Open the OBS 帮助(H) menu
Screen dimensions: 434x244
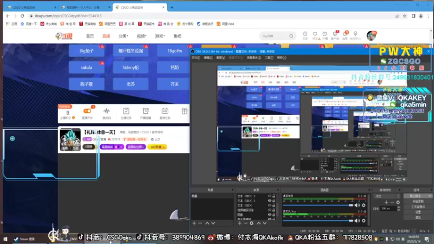282,57
